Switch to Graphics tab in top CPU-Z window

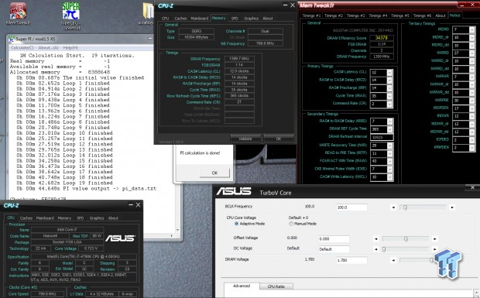(252, 19)
